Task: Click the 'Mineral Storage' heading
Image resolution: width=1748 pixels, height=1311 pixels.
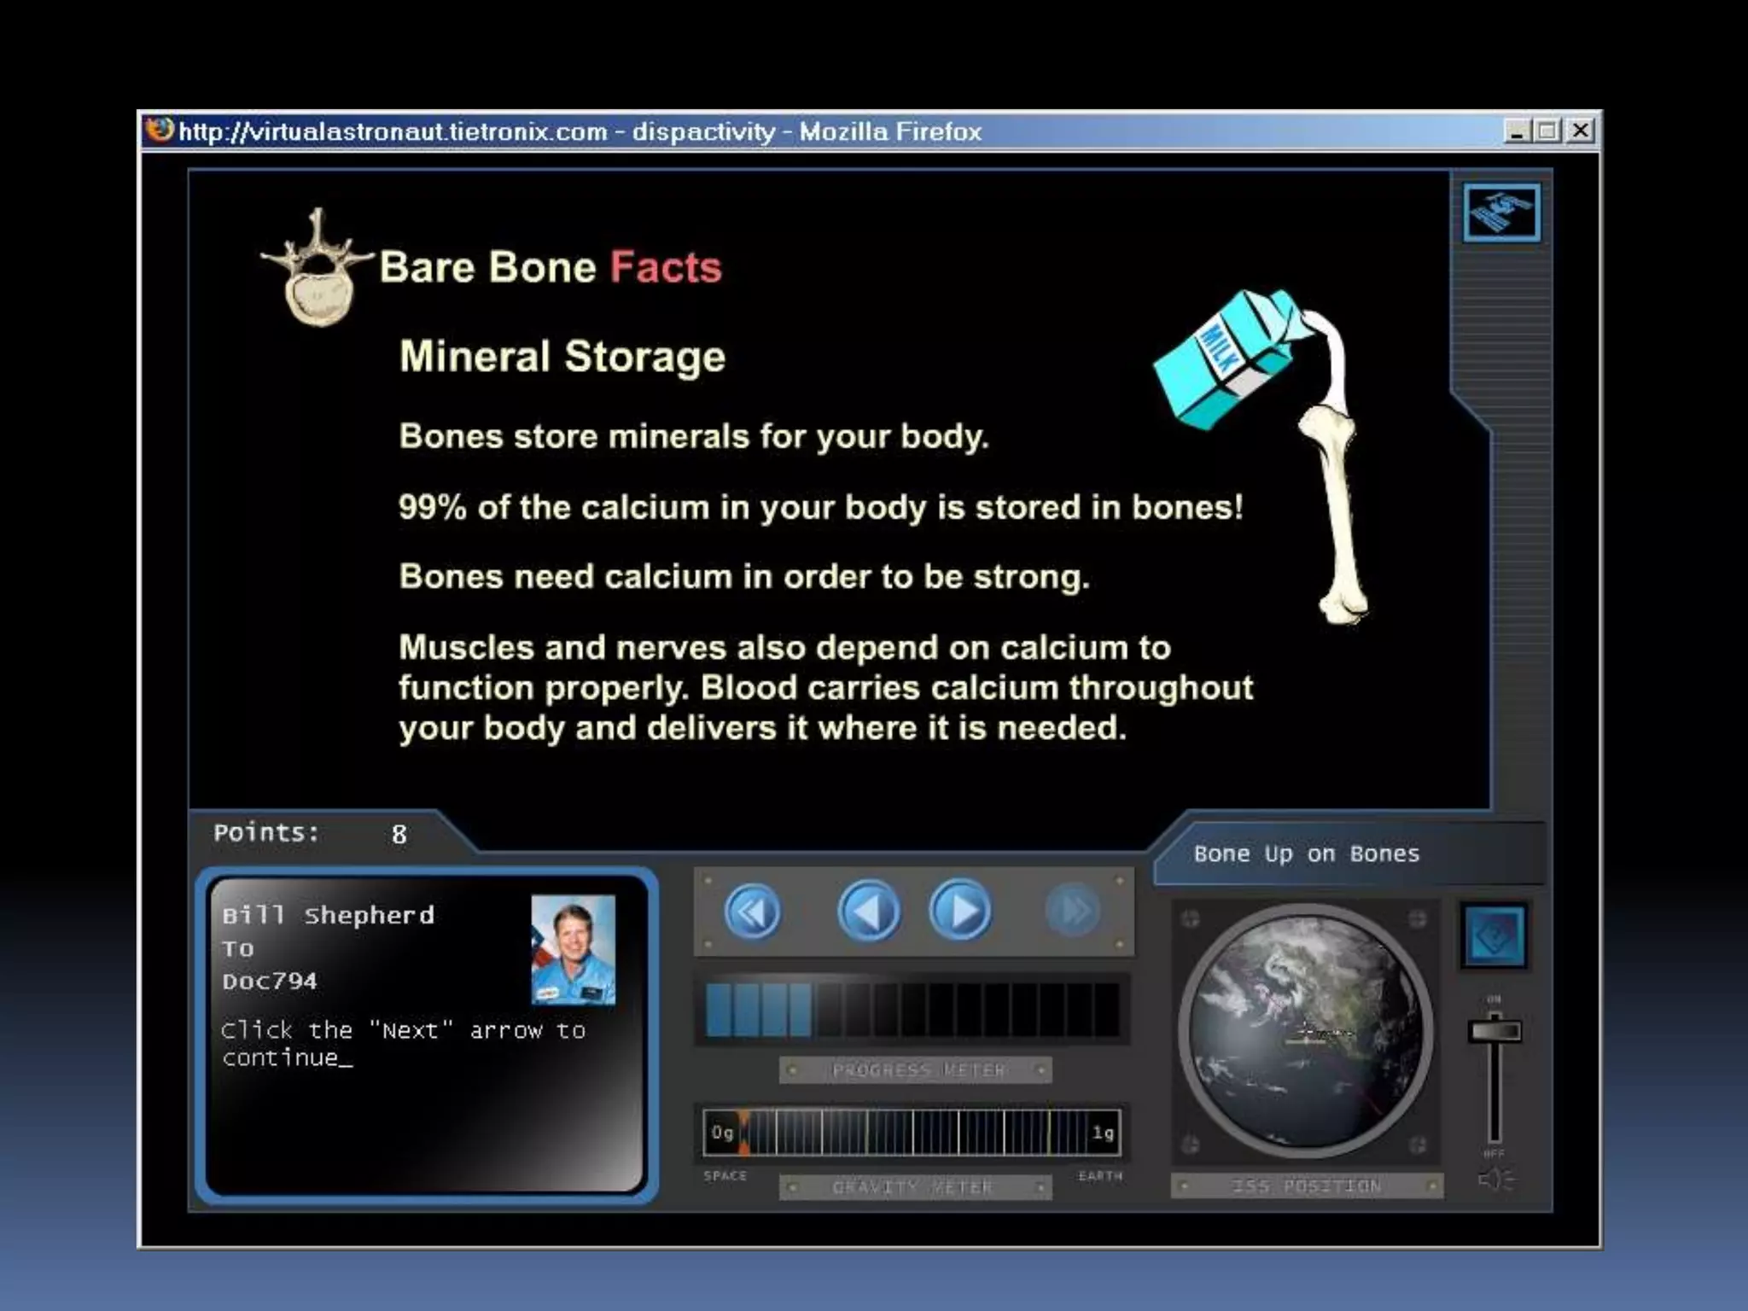Action: pos(562,357)
